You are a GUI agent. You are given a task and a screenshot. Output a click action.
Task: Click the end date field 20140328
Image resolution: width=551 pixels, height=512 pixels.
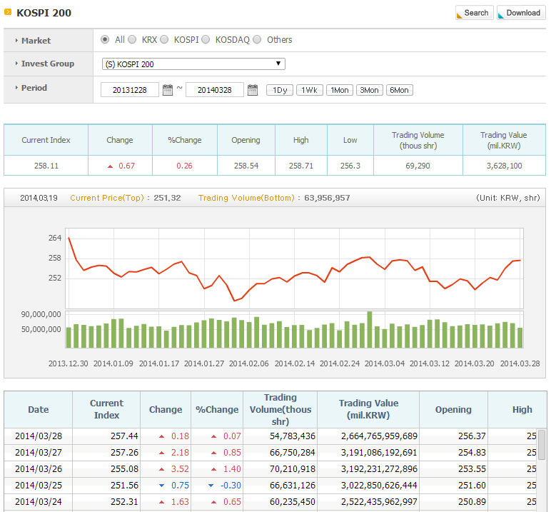(215, 90)
